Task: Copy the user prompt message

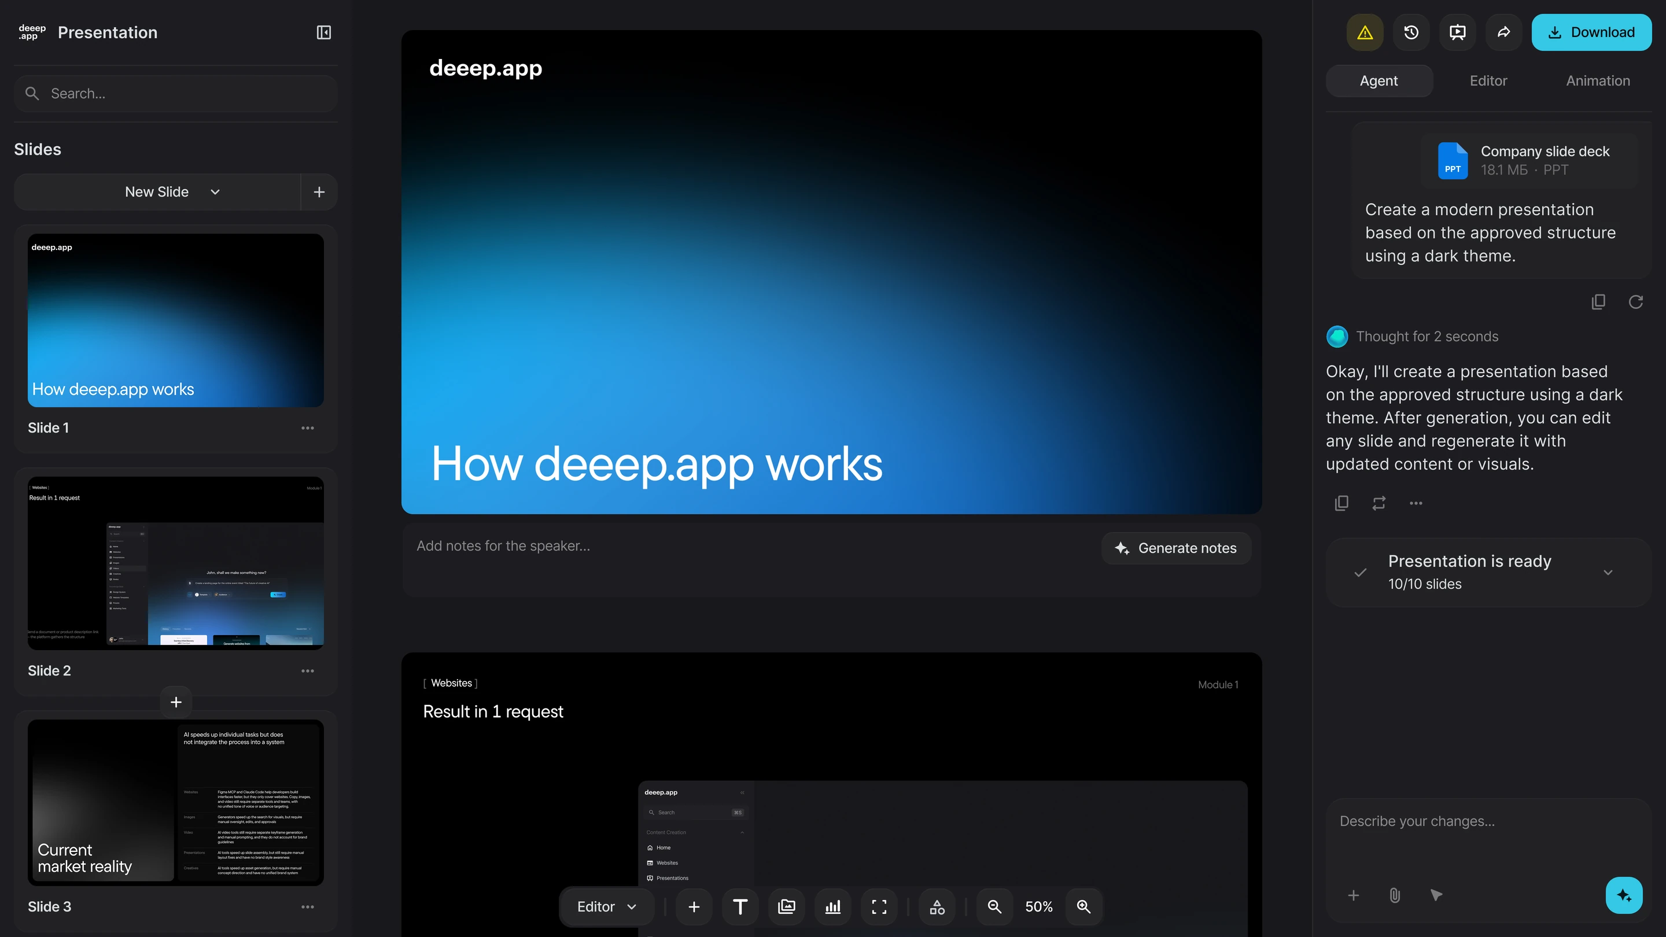Action: point(1598,302)
